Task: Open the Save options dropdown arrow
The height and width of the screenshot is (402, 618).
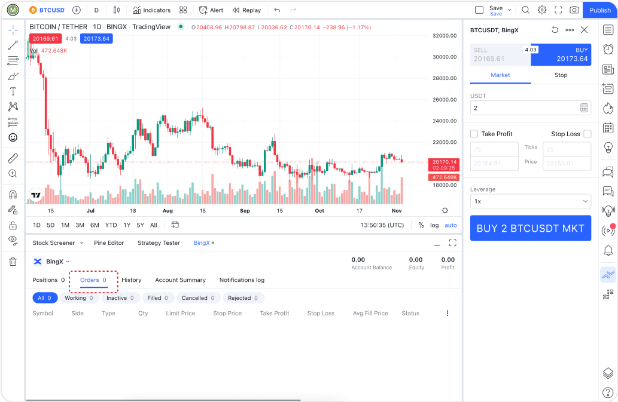Action: [x=510, y=10]
